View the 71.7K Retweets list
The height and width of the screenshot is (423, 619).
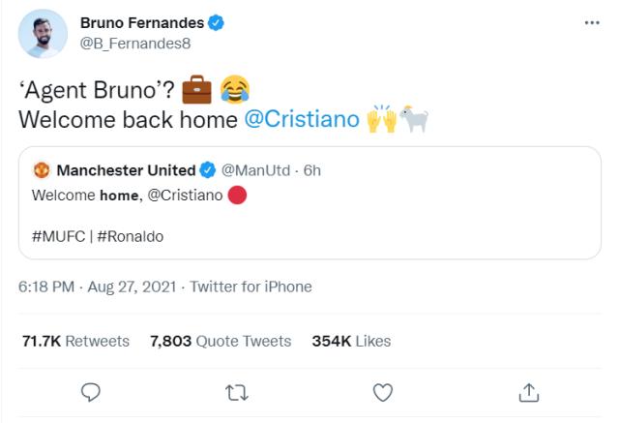[75, 341]
